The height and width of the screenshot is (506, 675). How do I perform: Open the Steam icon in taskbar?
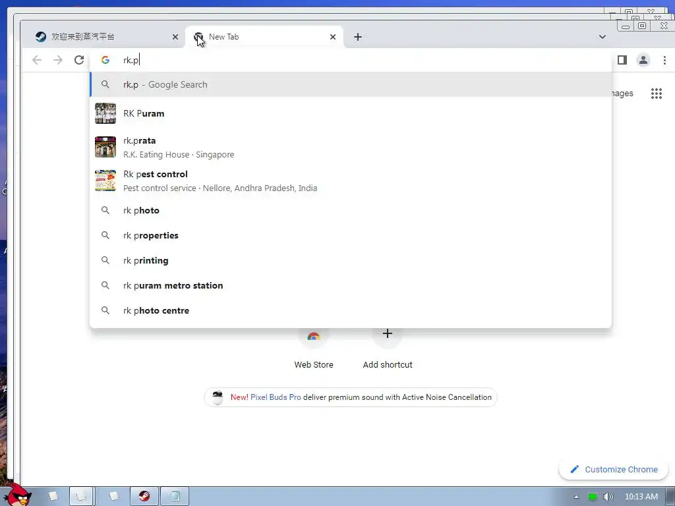(144, 496)
